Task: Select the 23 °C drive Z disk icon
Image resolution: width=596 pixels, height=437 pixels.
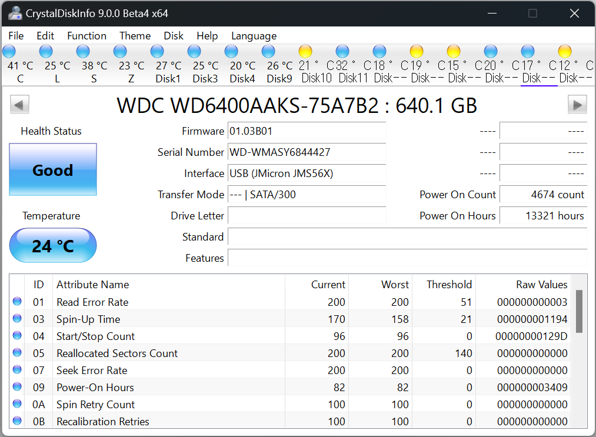Action: [x=120, y=51]
